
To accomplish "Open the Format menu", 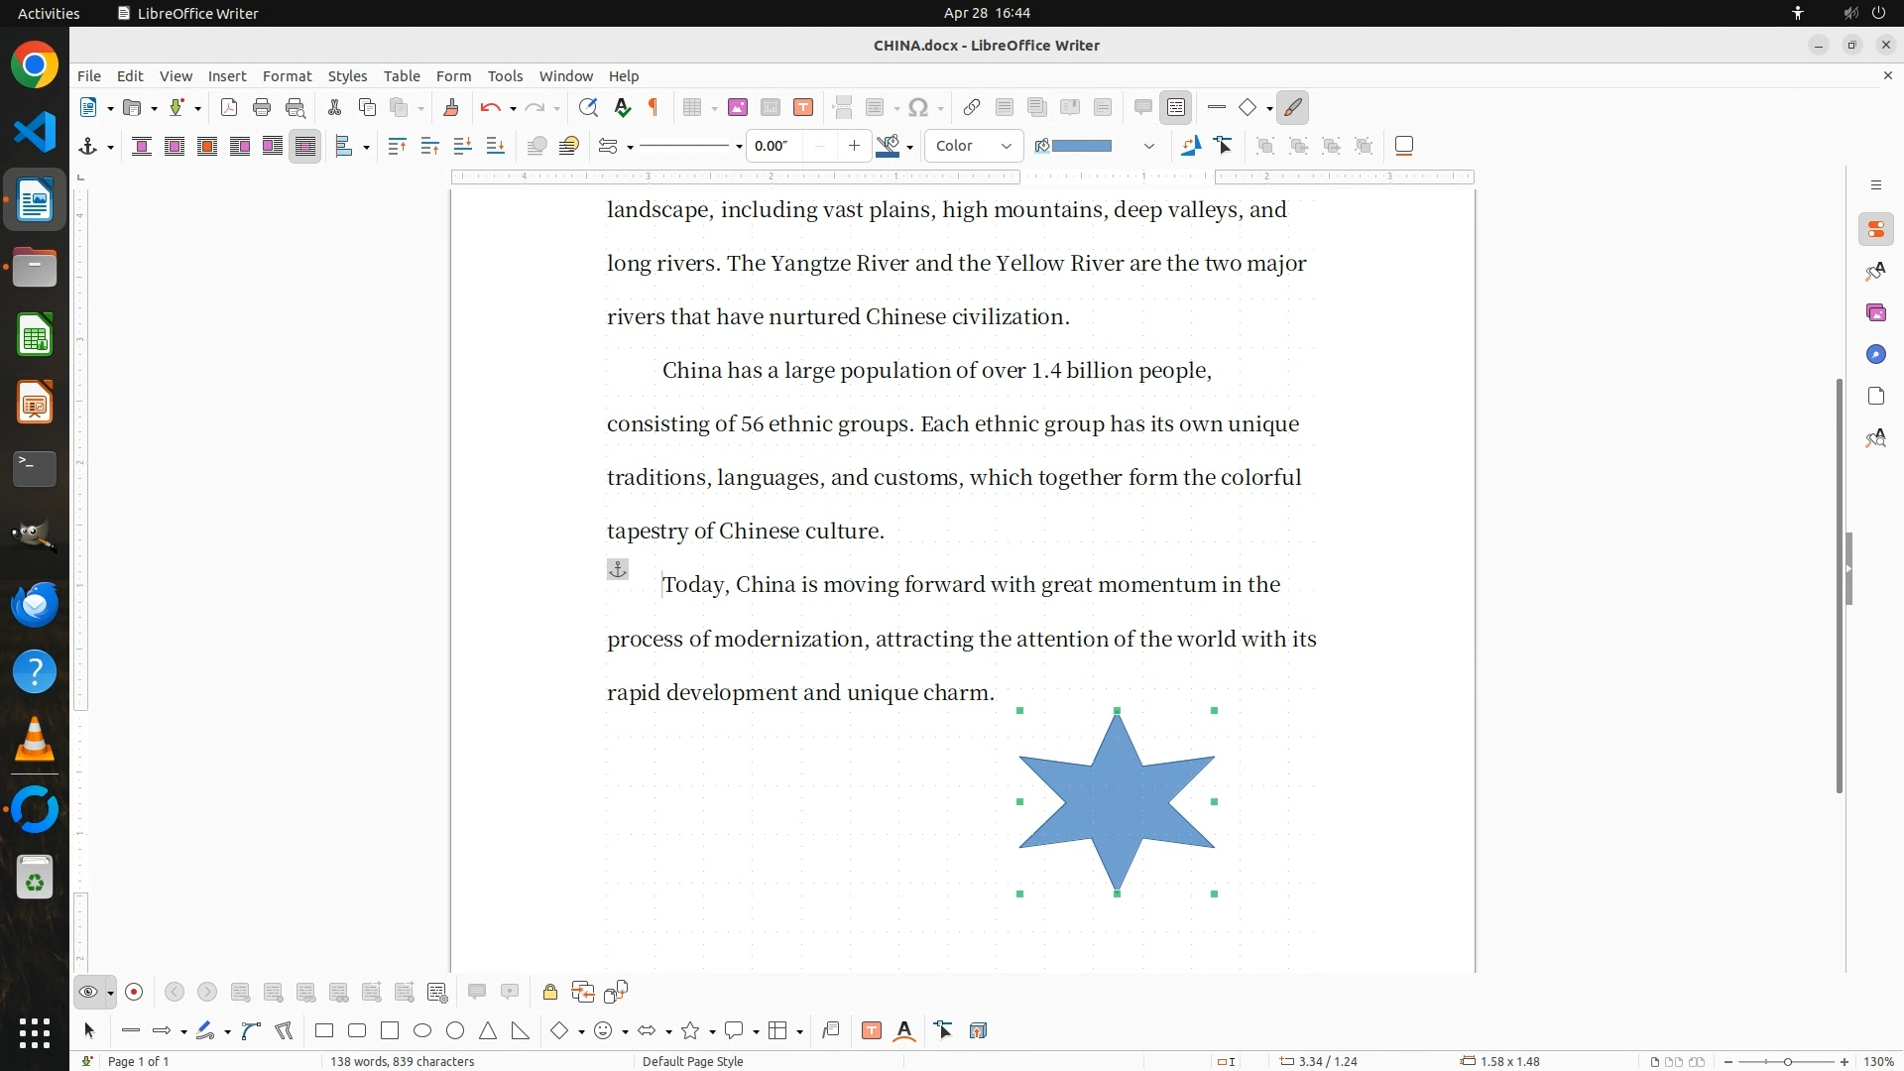I will (x=287, y=76).
